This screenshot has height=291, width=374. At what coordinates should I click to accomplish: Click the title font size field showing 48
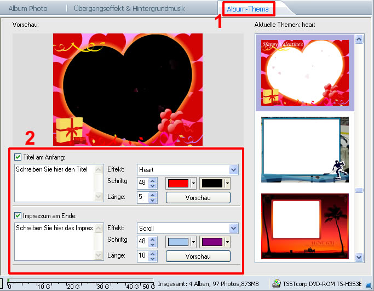tap(143, 184)
